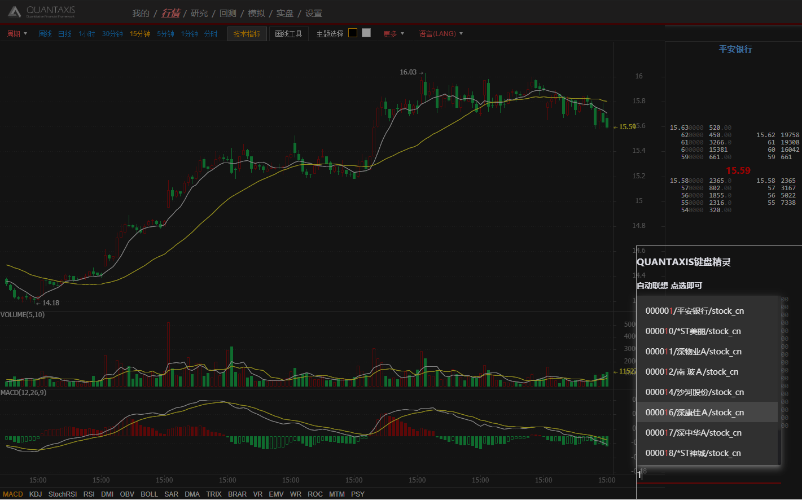This screenshot has height=500, width=802.
Task: Expand the 更多 more dropdown
Action: coord(394,34)
